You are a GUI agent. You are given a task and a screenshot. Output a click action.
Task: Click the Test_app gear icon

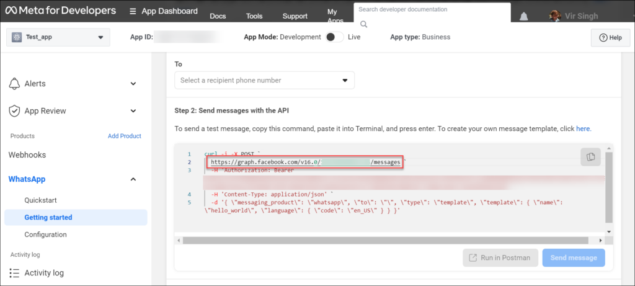(x=17, y=37)
